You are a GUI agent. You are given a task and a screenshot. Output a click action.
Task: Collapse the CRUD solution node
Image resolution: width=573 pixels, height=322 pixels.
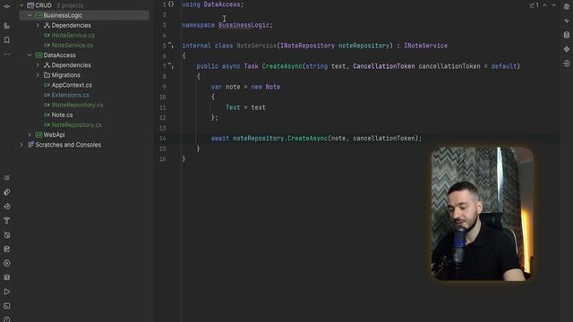click(x=21, y=5)
